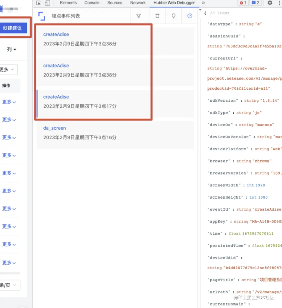Open the 列 dropdown

tap(12, 49)
